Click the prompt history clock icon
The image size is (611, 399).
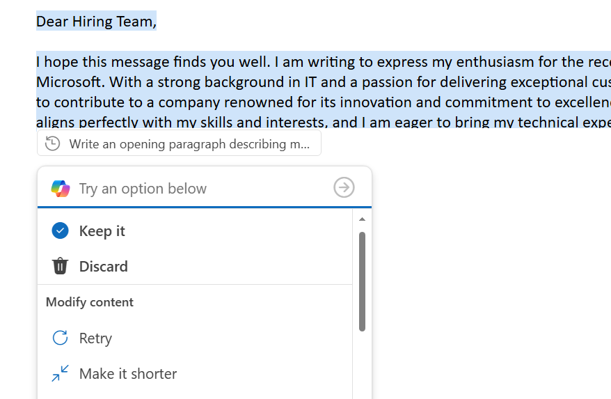coord(52,144)
